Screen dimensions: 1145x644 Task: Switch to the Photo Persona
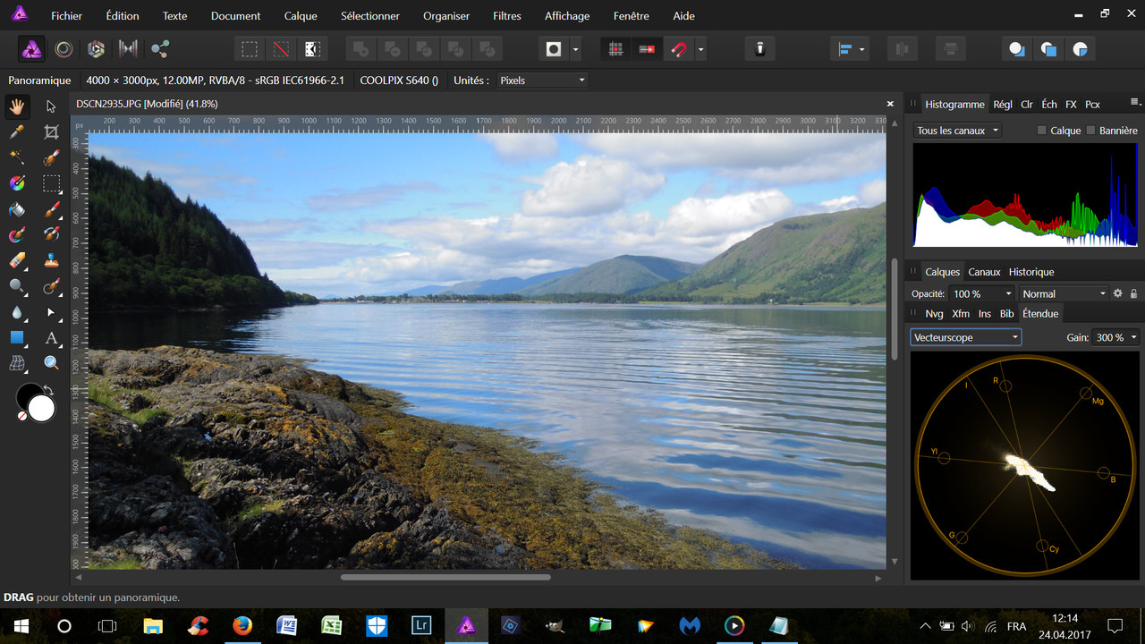click(x=32, y=49)
